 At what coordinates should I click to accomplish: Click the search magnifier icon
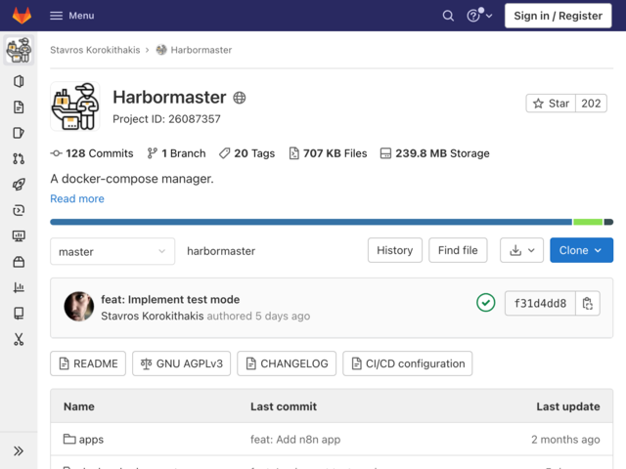point(448,16)
